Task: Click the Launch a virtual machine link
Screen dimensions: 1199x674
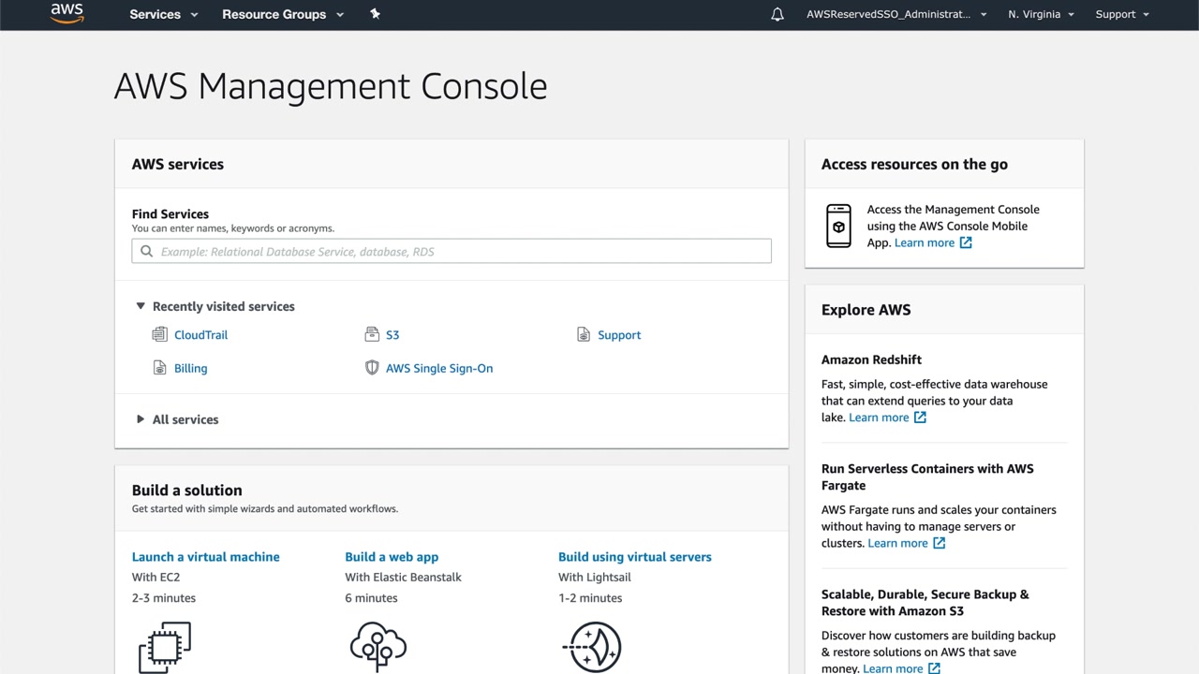Action: point(206,557)
